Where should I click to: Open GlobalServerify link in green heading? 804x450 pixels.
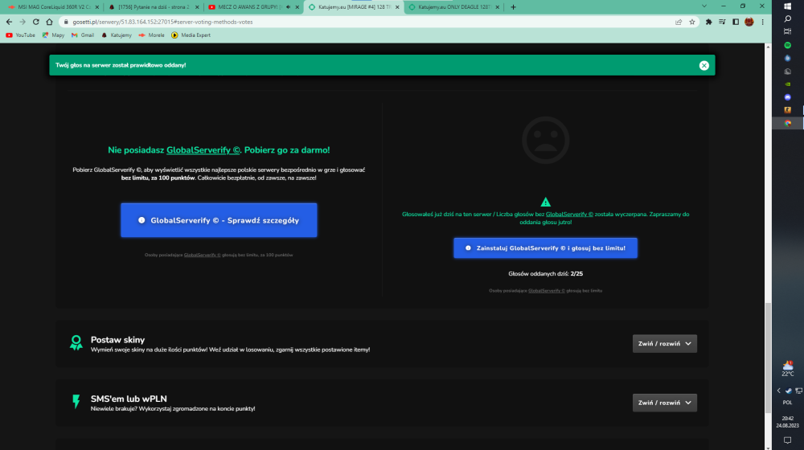[x=203, y=150]
